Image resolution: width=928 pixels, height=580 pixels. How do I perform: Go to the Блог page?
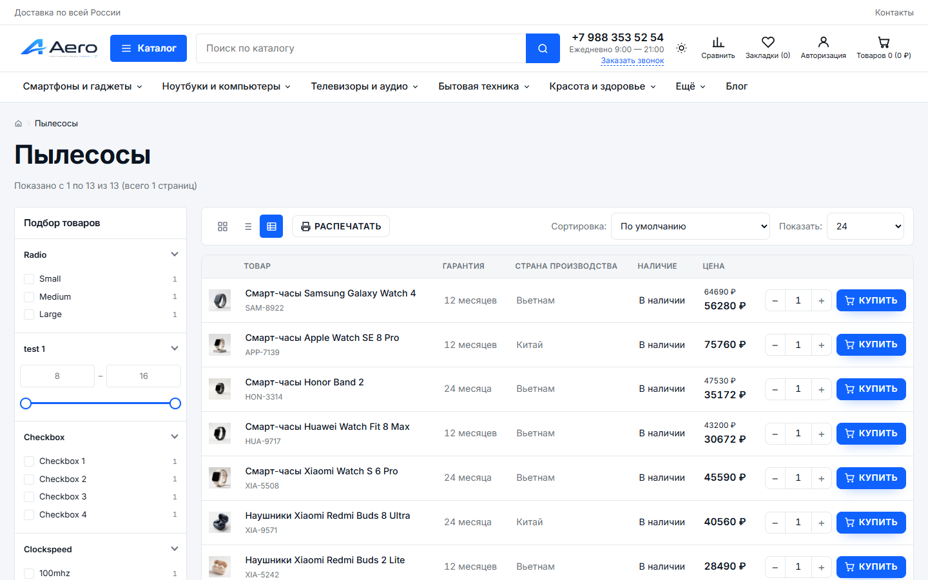(x=737, y=86)
